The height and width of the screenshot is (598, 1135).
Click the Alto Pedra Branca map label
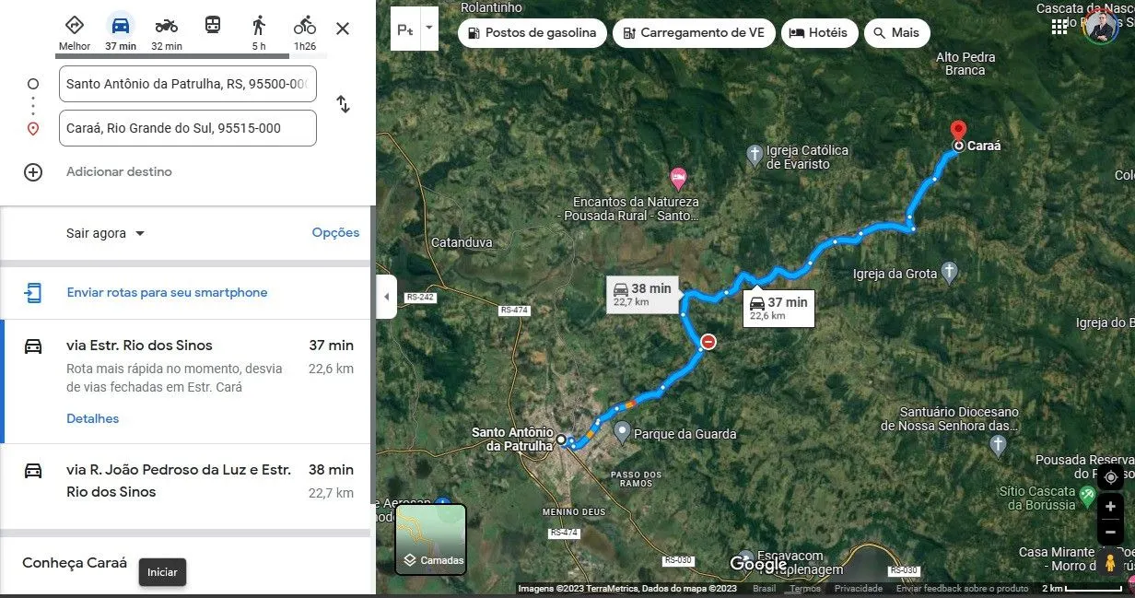(965, 64)
